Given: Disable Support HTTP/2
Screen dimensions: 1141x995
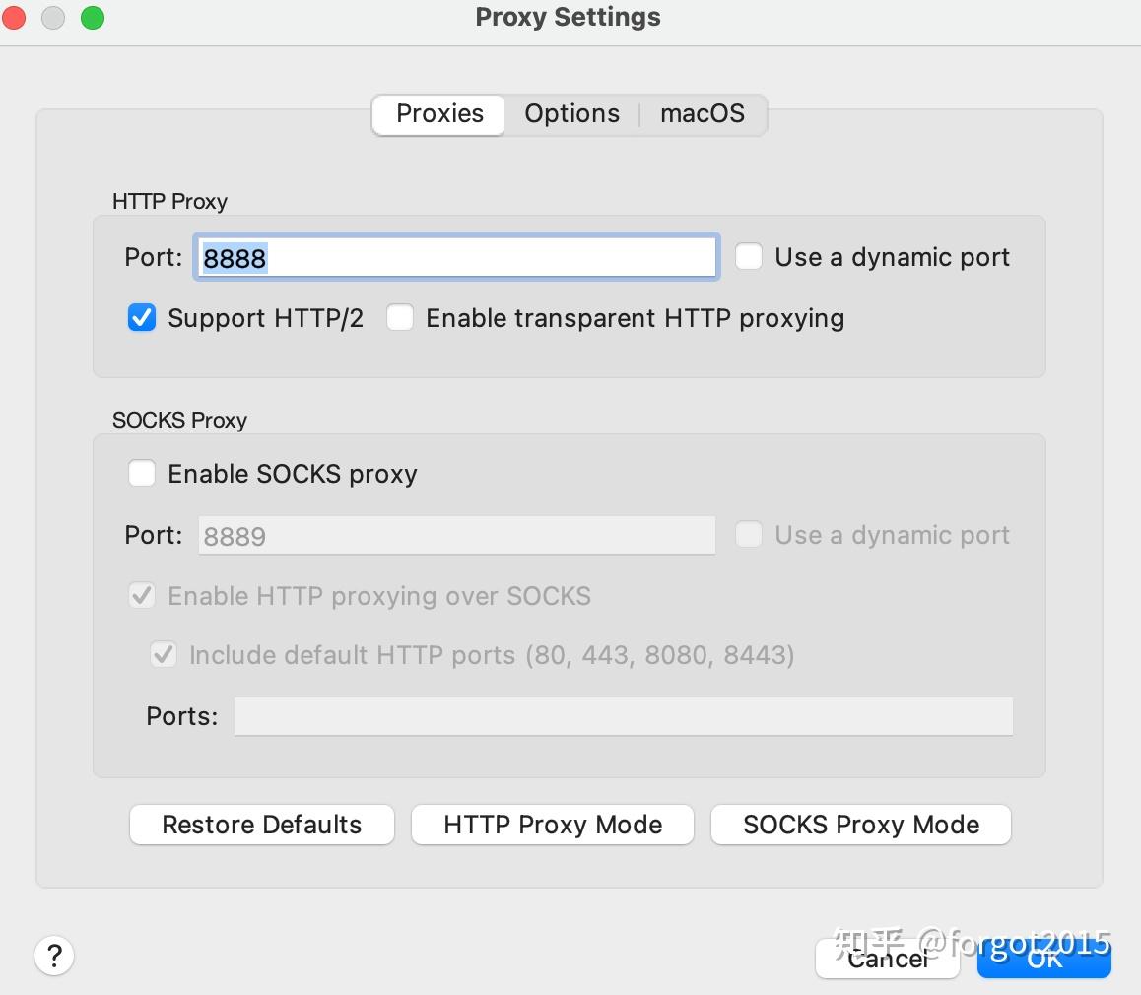Looking at the screenshot, I should tap(141, 317).
